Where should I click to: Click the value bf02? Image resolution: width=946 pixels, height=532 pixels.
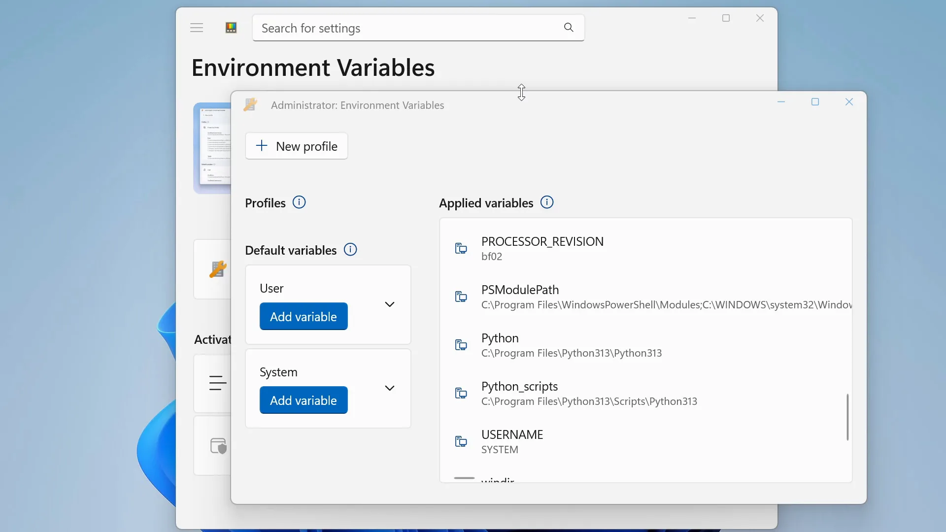click(x=492, y=257)
